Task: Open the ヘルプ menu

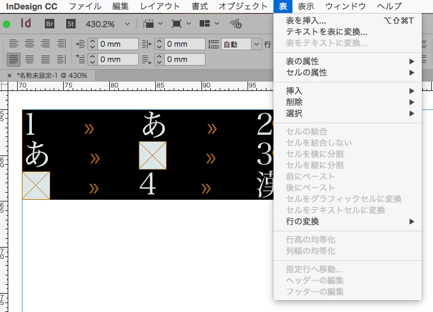Action: pos(389,6)
